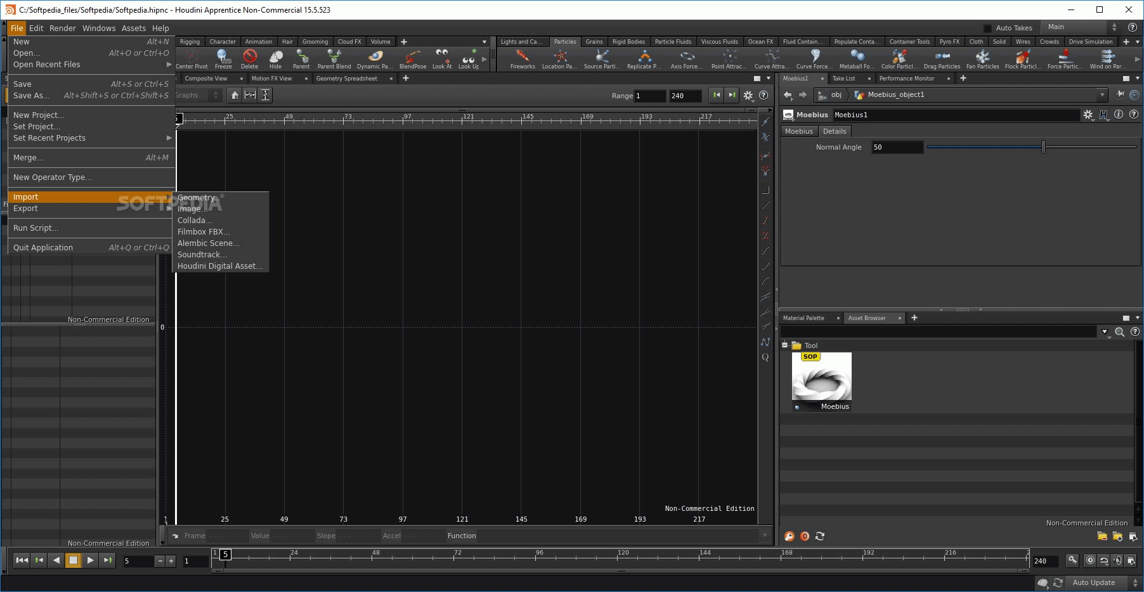Click the home view icon in graph toolbar
This screenshot has height=592, width=1144.
pos(235,95)
